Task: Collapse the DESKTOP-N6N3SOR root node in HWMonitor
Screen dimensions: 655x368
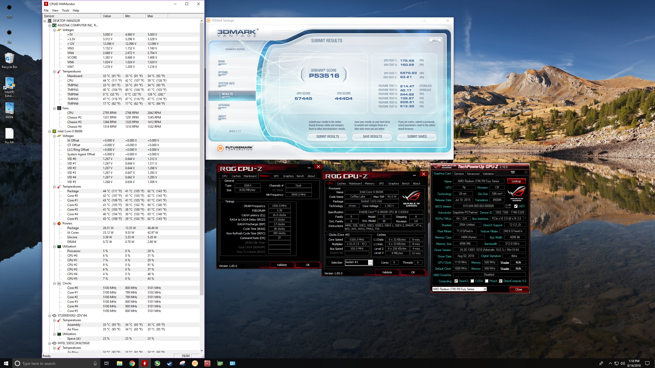Action: 45,21
